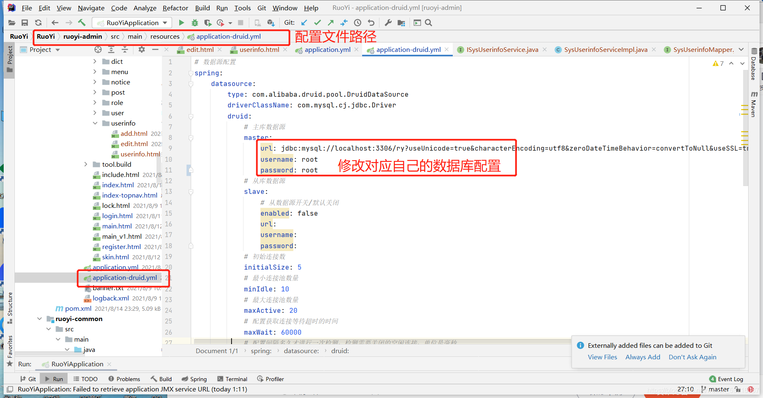This screenshot has height=398, width=763.
Task: Collapse the ruoyi-common module
Action: click(x=40, y=319)
